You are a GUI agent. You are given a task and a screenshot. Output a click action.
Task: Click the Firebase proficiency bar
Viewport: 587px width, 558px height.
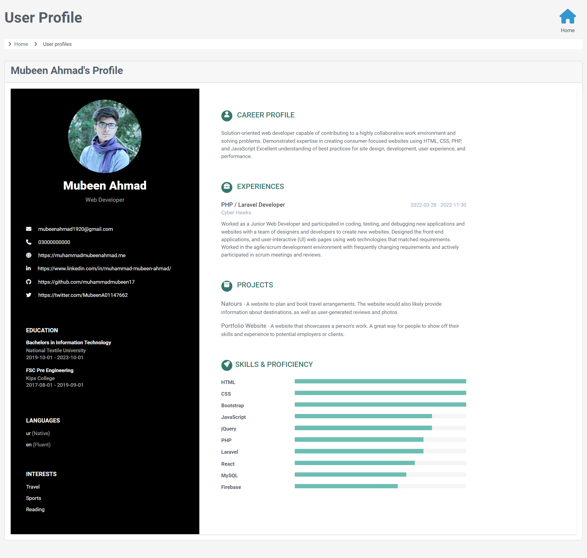click(380, 486)
